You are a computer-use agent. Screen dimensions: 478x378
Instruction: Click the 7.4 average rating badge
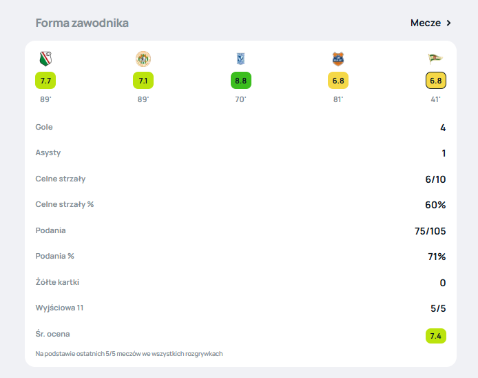(x=435, y=336)
